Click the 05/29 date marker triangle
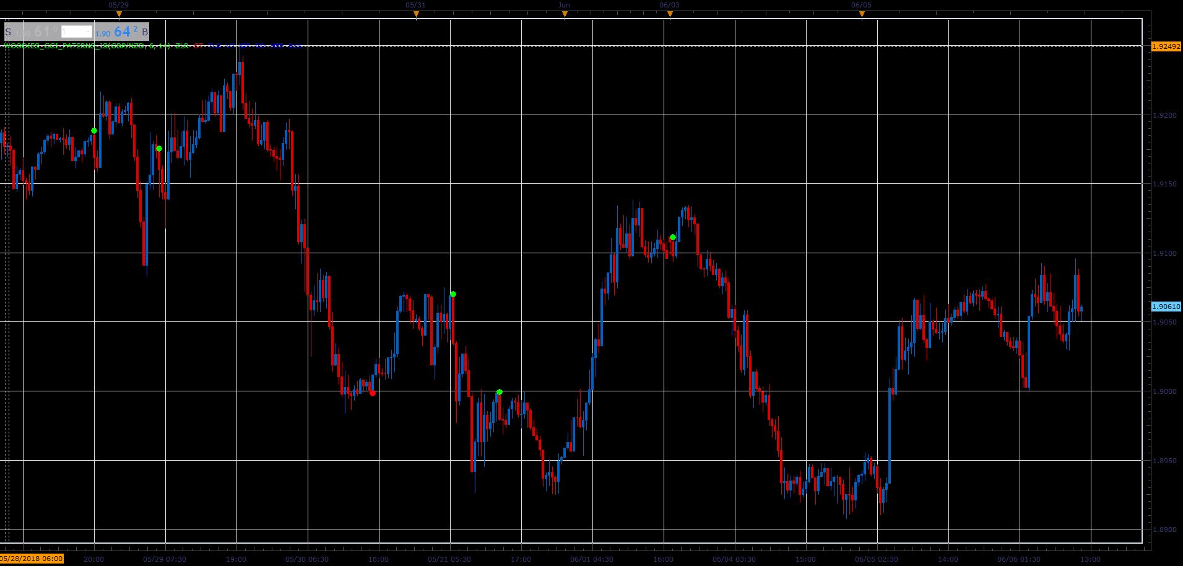 pyautogui.click(x=119, y=14)
